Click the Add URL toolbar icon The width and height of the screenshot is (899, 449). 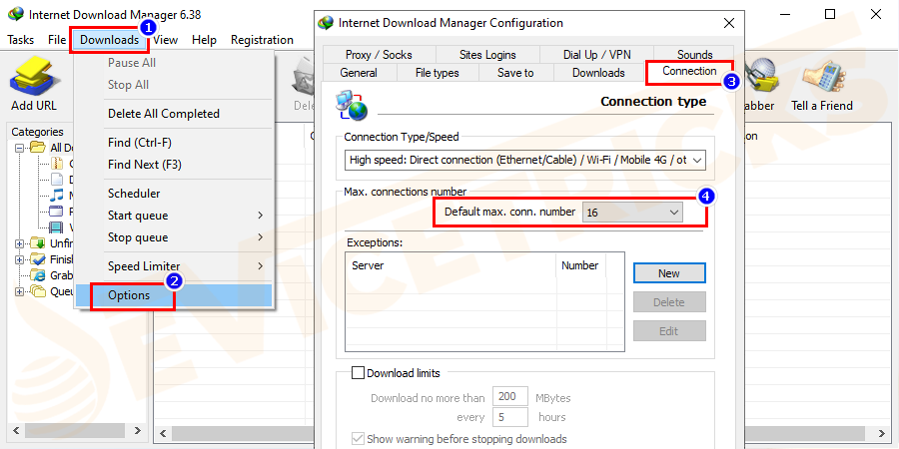click(x=33, y=77)
